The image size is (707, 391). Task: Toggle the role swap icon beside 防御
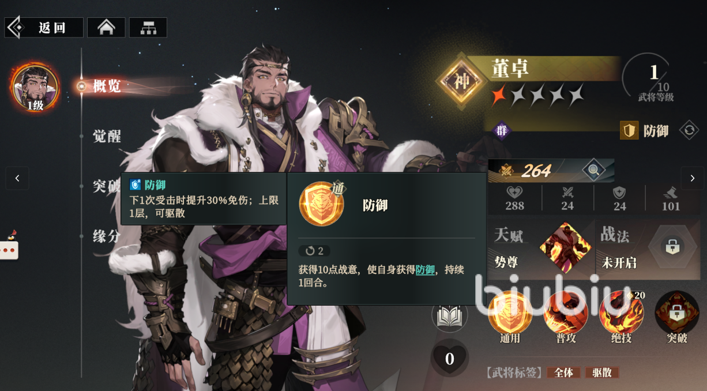689,130
